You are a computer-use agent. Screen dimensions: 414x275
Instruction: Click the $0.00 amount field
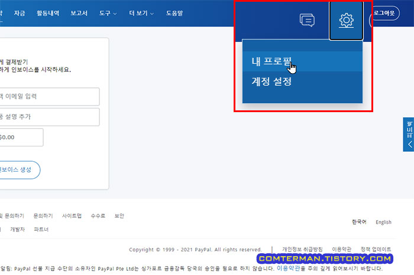click(21, 137)
